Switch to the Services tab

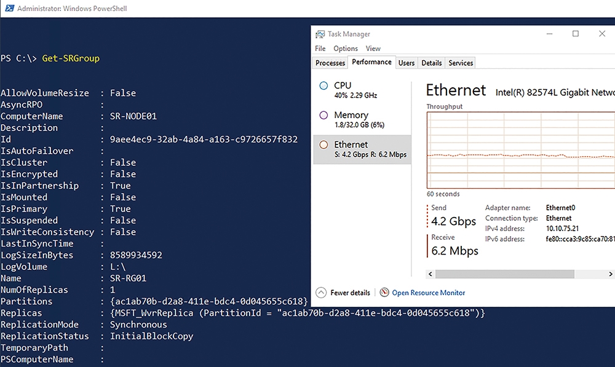coord(461,63)
